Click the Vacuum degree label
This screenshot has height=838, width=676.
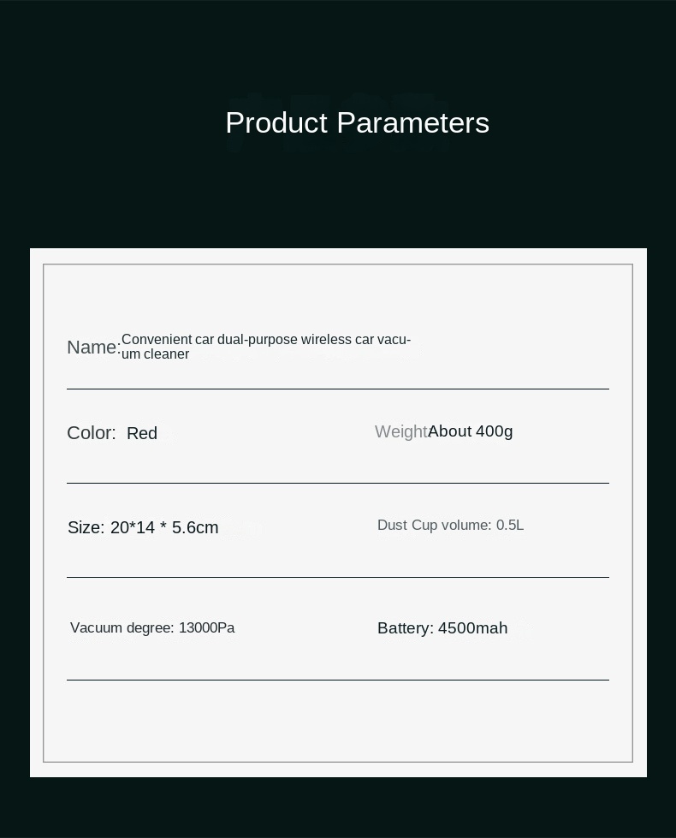(x=123, y=628)
